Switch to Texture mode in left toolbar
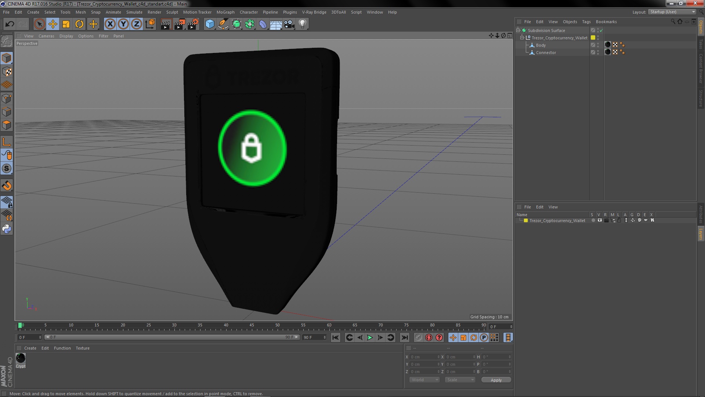The image size is (705, 397). [7, 72]
